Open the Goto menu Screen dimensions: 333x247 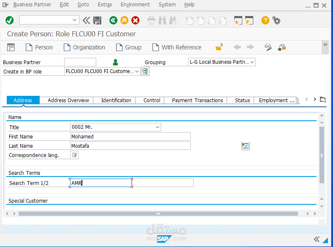pos(83,5)
